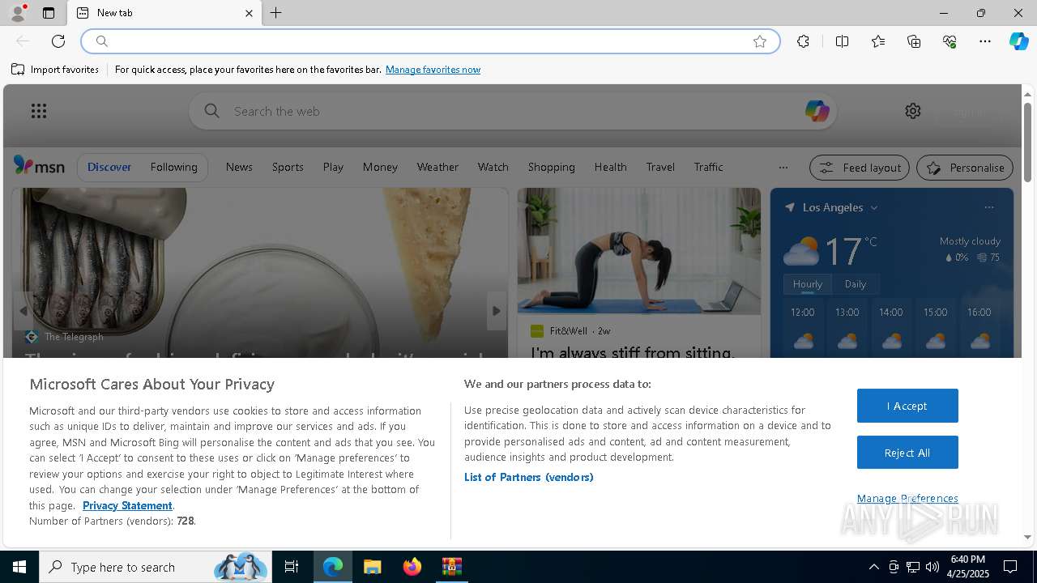The image size is (1037, 583).
Task: Open the Telegraph featured story image
Action: pyautogui.click(x=259, y=271)
